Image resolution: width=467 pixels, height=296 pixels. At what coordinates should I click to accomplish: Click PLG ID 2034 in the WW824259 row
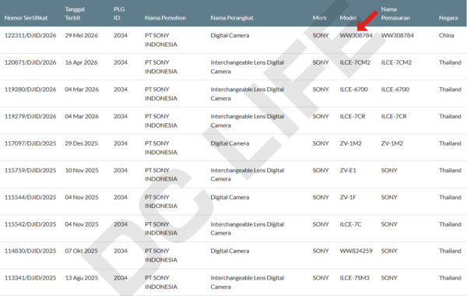pos(121,251)
